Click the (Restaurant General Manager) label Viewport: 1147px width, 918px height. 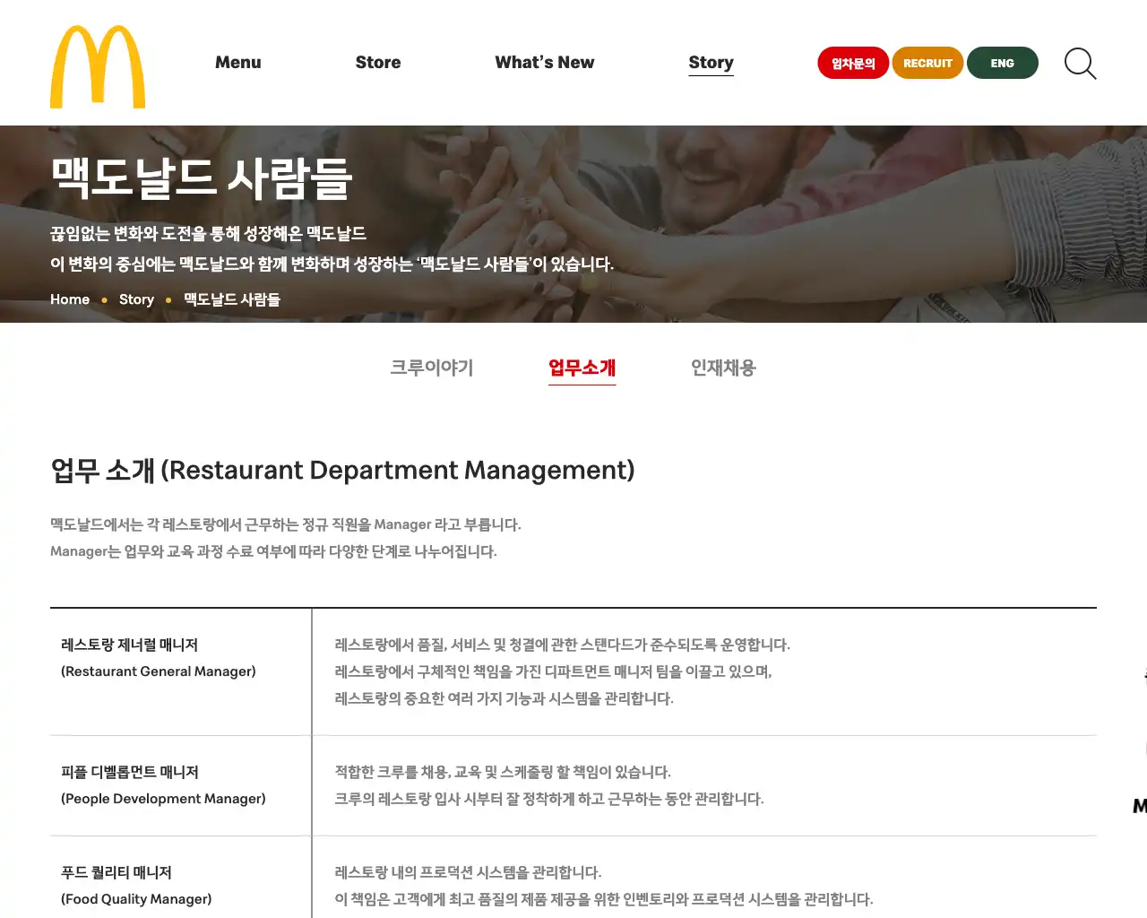(159, 671)
